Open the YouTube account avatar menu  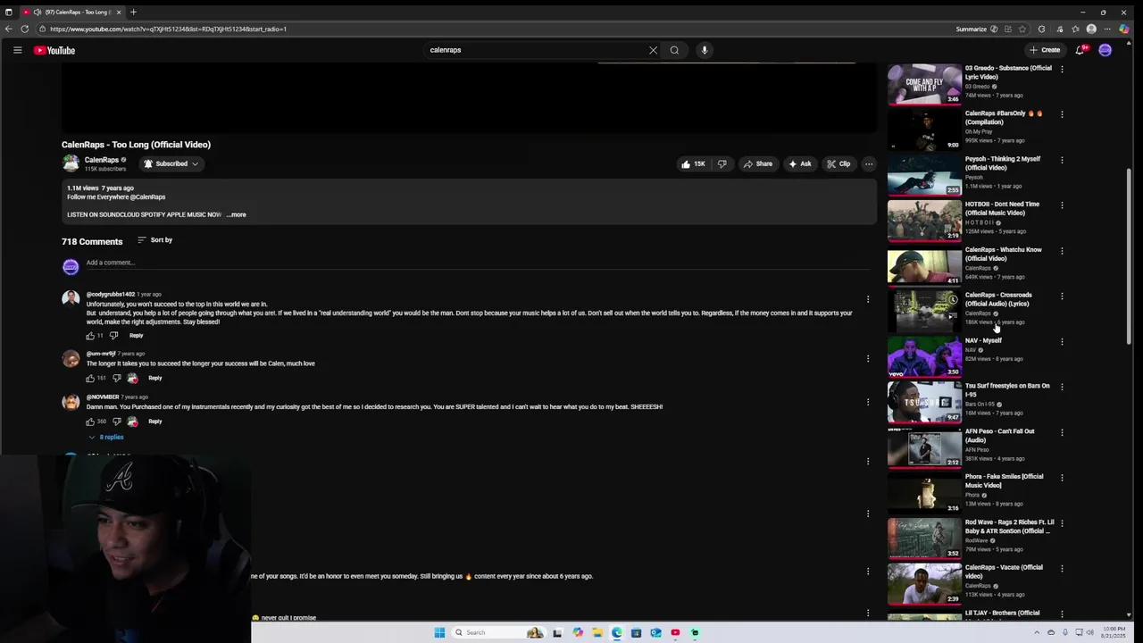1105,50
